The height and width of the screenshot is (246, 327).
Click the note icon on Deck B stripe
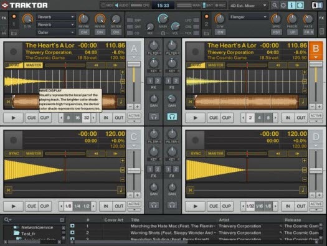(303, 102)
